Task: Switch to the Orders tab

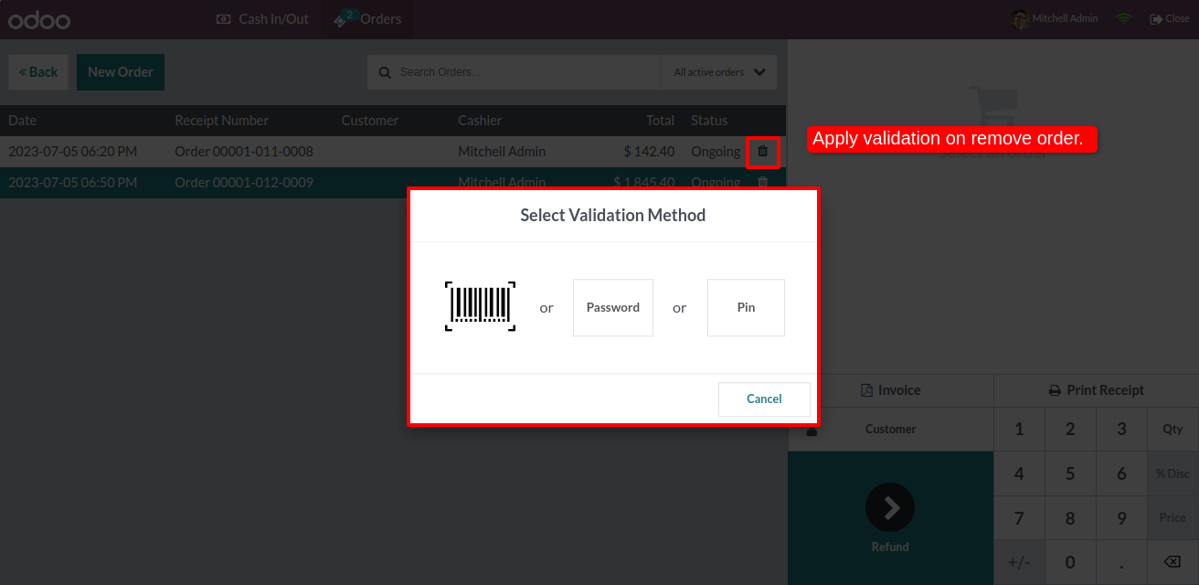Action: pos(368,19)
